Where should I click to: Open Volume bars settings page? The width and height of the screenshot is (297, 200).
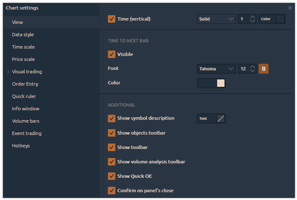[x=26, y=121]
